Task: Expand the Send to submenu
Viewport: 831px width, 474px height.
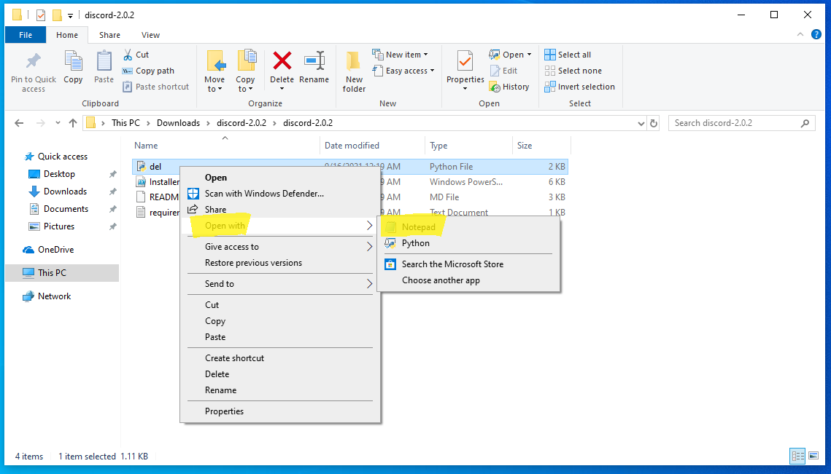Action: pos(280,283)
